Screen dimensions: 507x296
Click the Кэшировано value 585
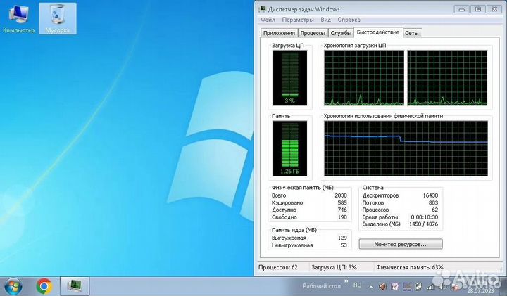pyautogui.click(x=342, y=203)
